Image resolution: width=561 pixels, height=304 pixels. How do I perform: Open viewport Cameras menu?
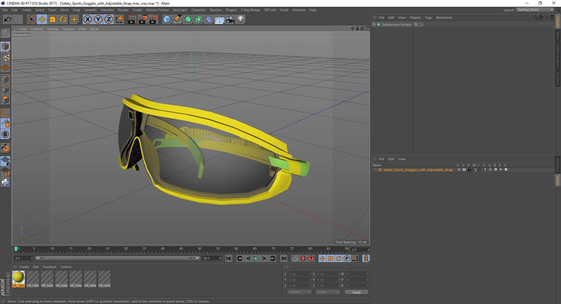click(37, 29)
